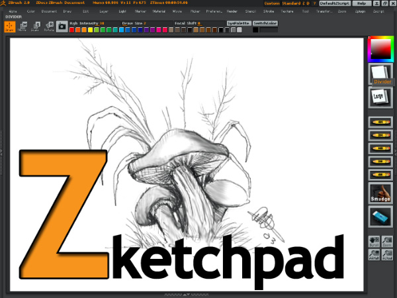Open the Color menu
Screen dimensions: 397x298
pos(31,11)
